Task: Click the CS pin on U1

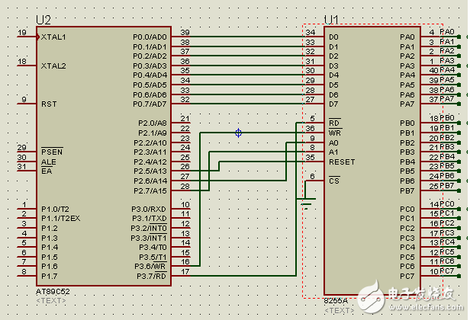Action: click(333, 181)
